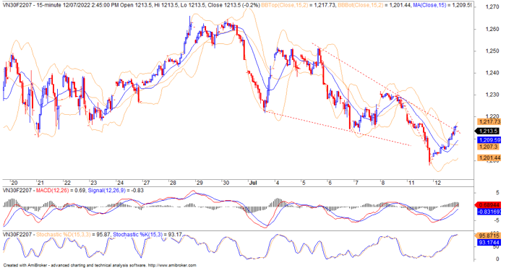This screenshot has height=268, width=506.
Task: Click the BBTop value label 1,217.73
Action: 489,121
